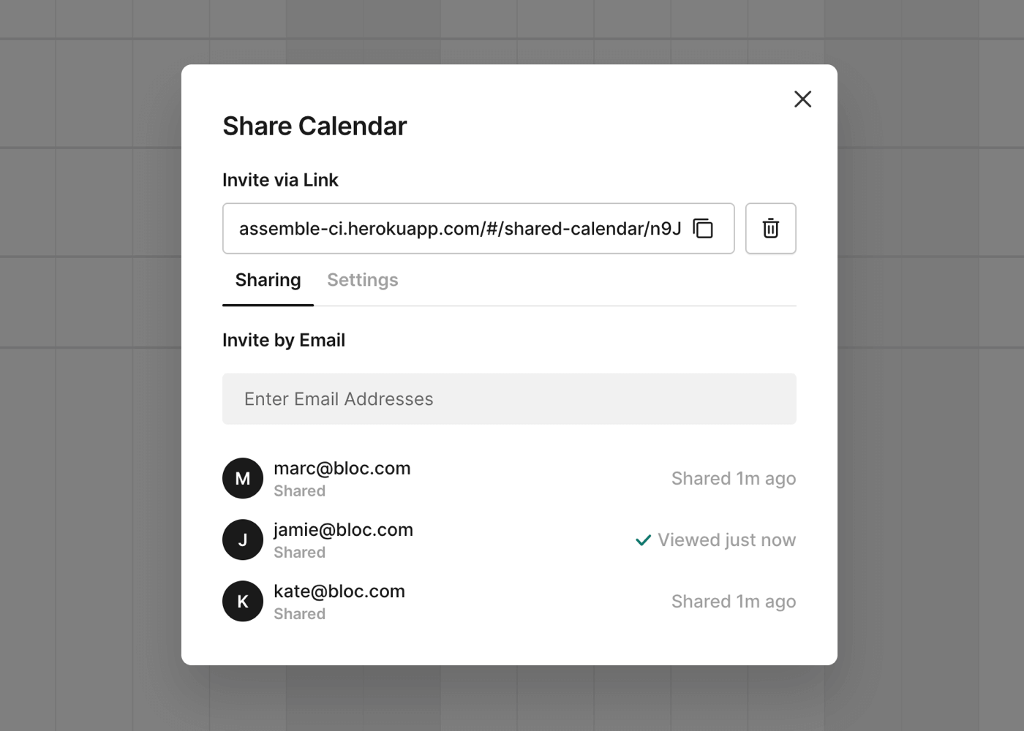Click the K avatar for kate
Screen dimensions: 1024x731
tap(243, 601)
